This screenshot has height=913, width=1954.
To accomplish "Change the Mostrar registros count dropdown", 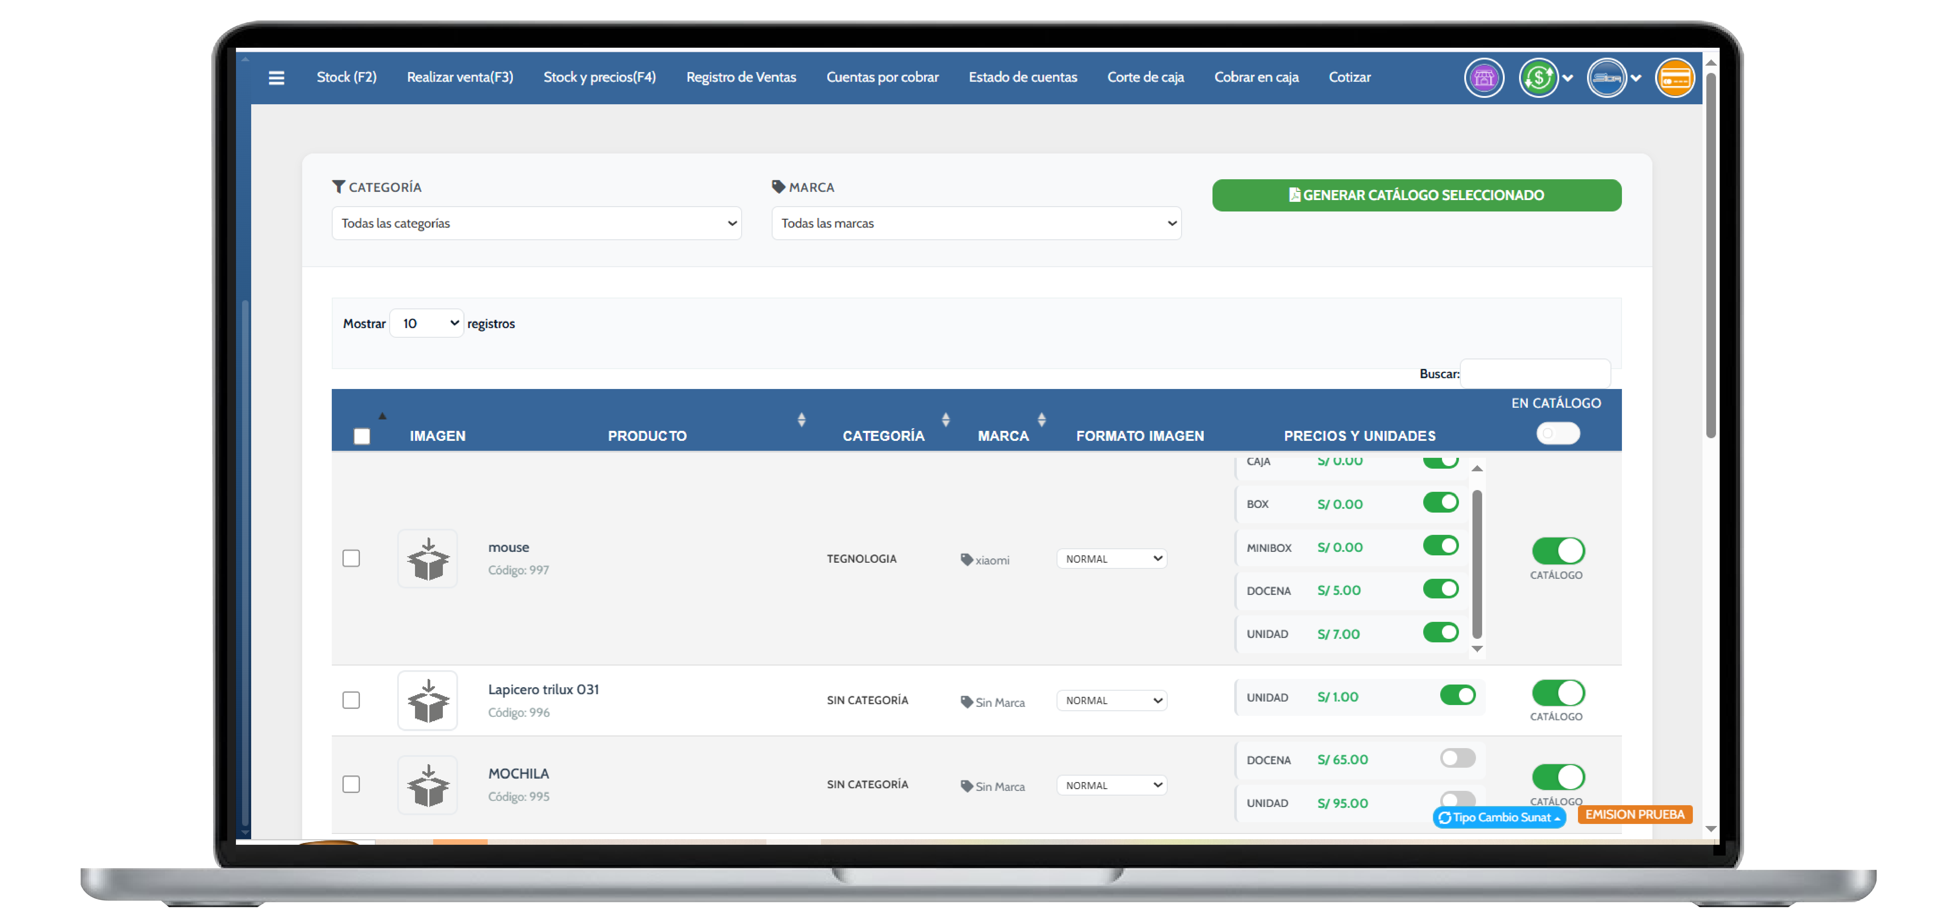I will point(426,324).
